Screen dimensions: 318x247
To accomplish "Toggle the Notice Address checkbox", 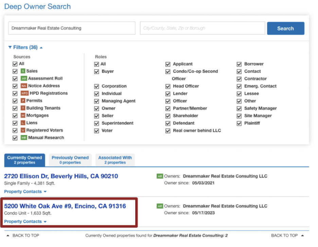I will point(15,86).
